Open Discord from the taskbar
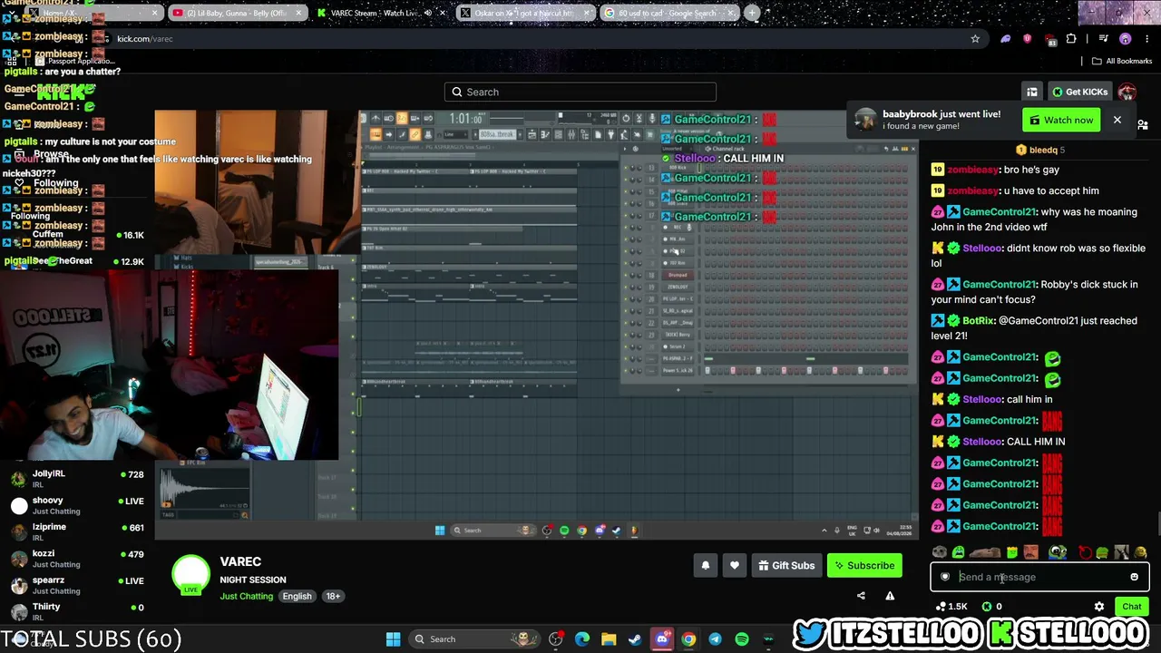Image resolution: width=1161 pixels, height=653 pixels. point(662,639)
